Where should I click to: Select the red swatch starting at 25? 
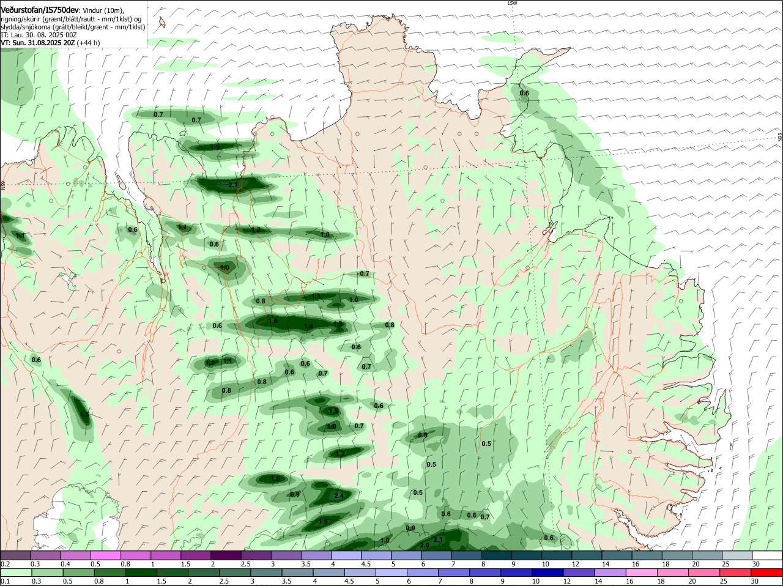click(735, 573)
